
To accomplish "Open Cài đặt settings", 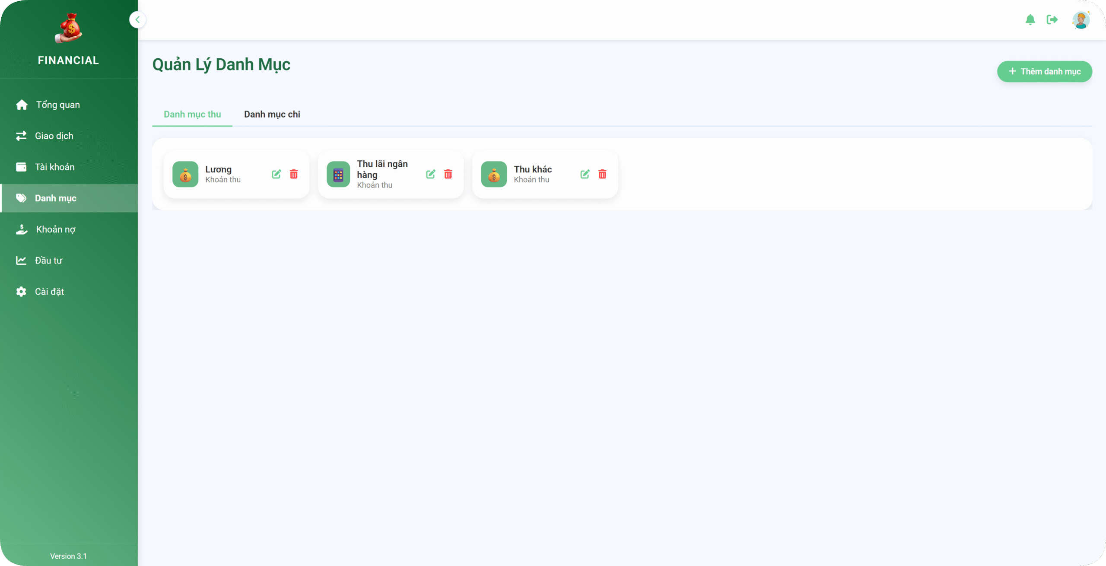I will point(49,291).
